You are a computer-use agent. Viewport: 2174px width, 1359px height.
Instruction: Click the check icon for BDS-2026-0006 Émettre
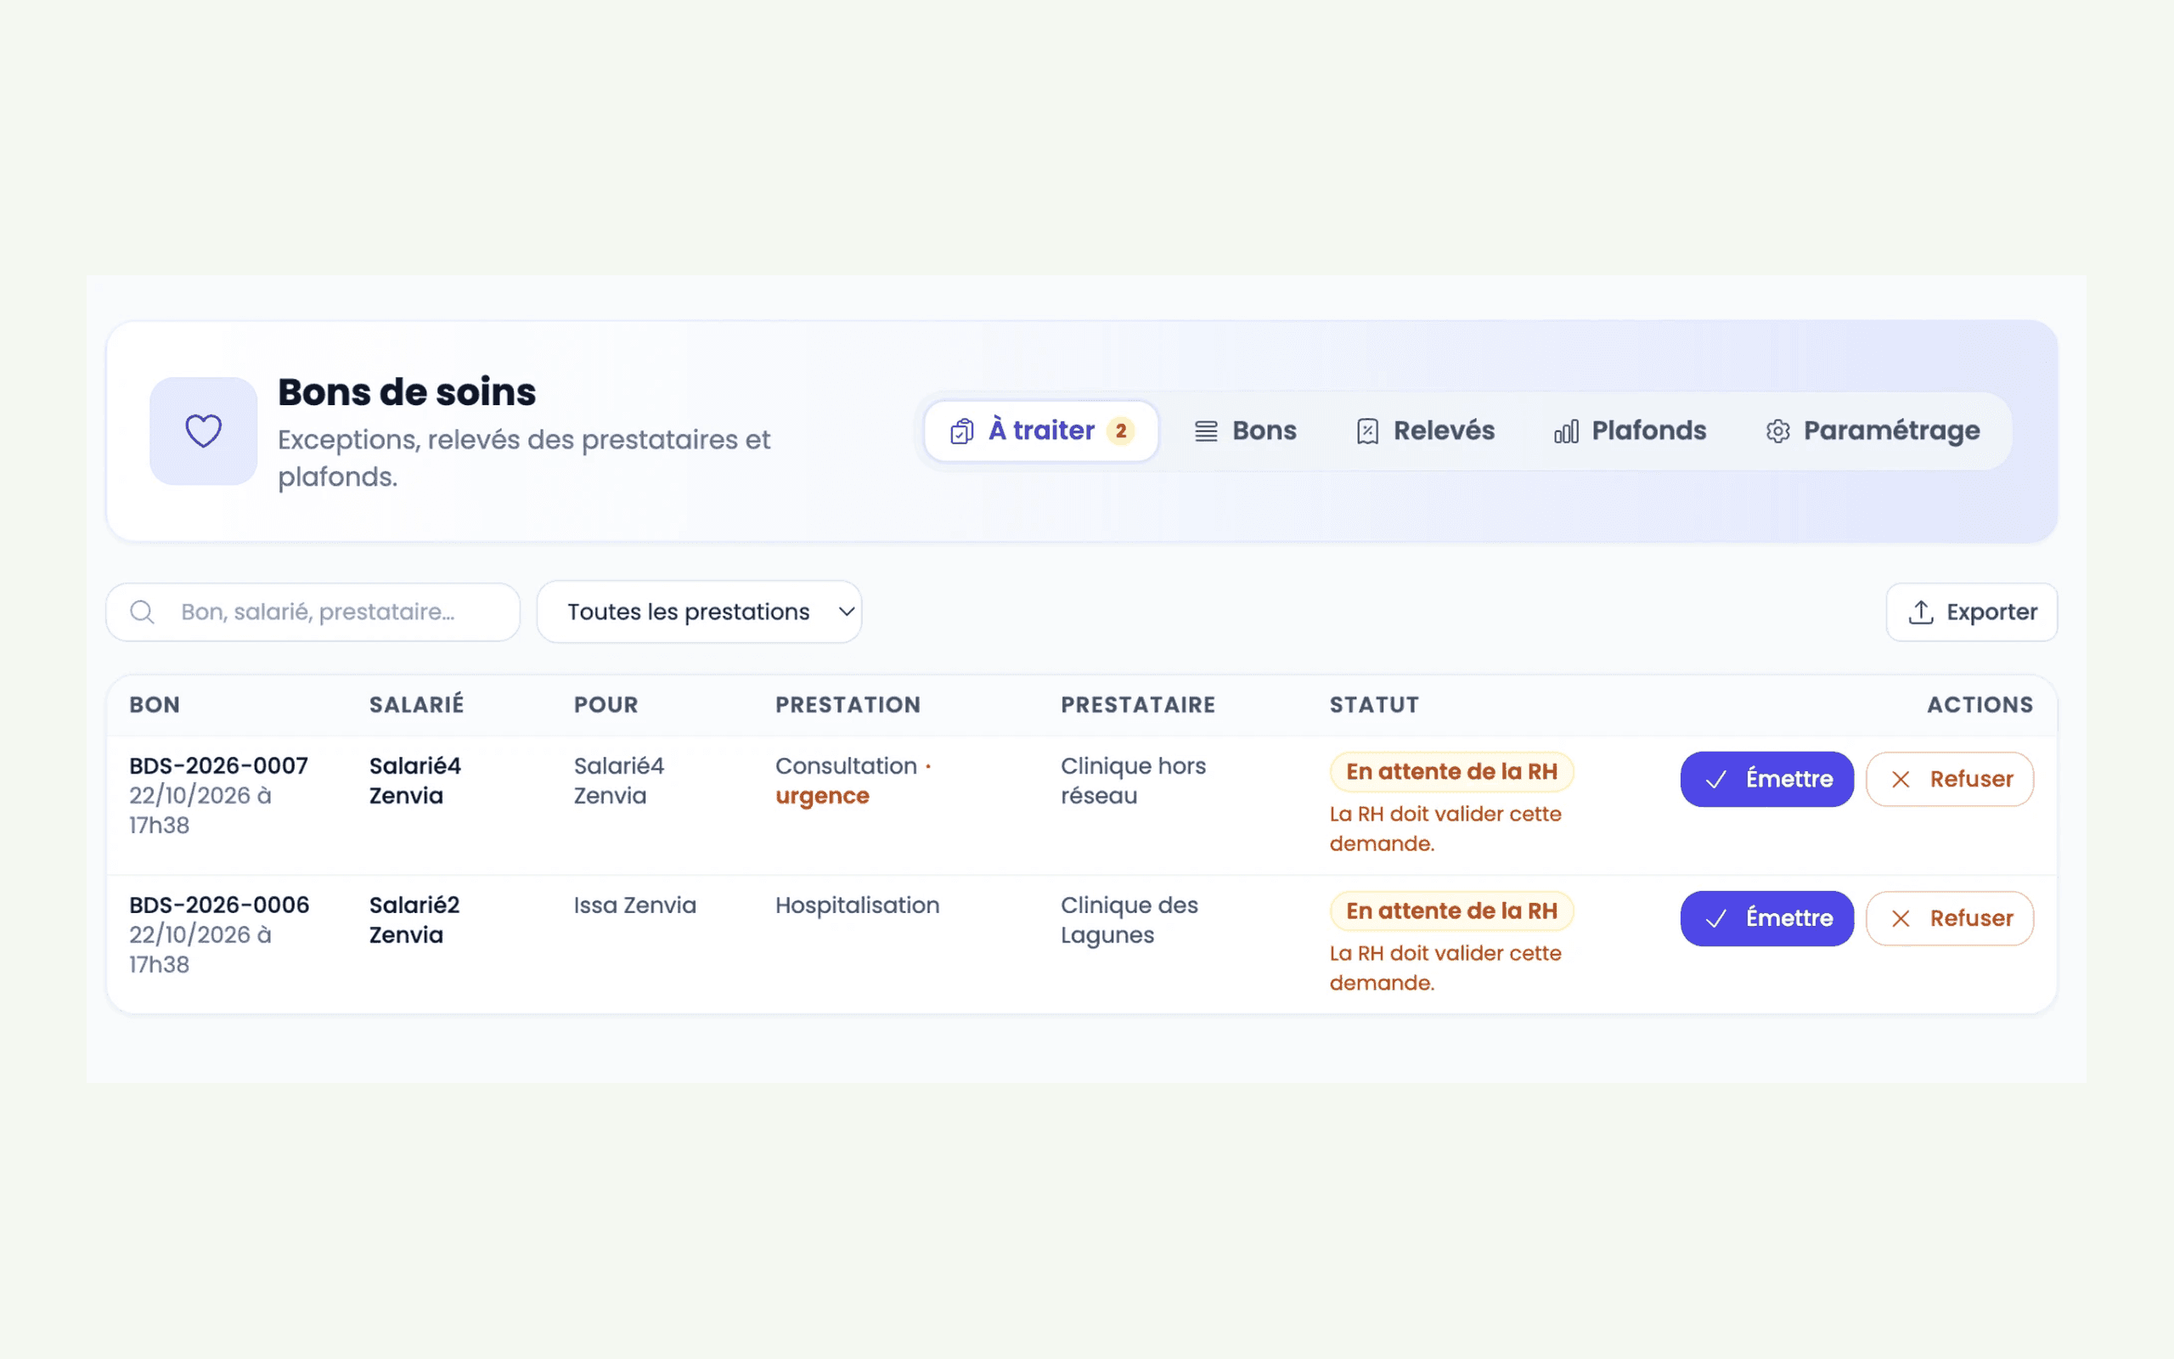coord(1715,918)
